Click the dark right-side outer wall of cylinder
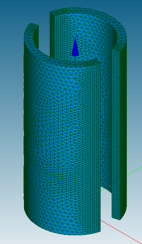 (123, 124)
